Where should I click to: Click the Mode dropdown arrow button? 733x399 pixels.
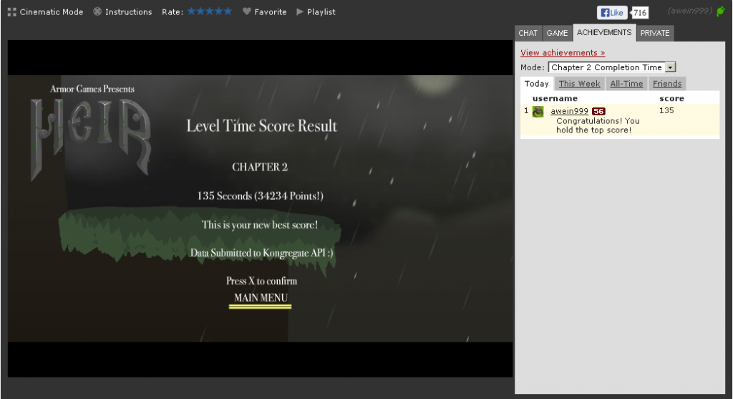pyautogui.click(x=670, y=67)
